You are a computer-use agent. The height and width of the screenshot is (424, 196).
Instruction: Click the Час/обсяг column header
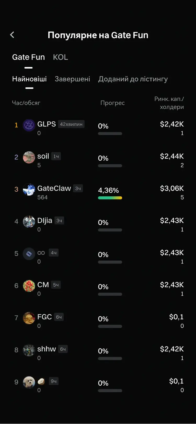pos(26,103)
